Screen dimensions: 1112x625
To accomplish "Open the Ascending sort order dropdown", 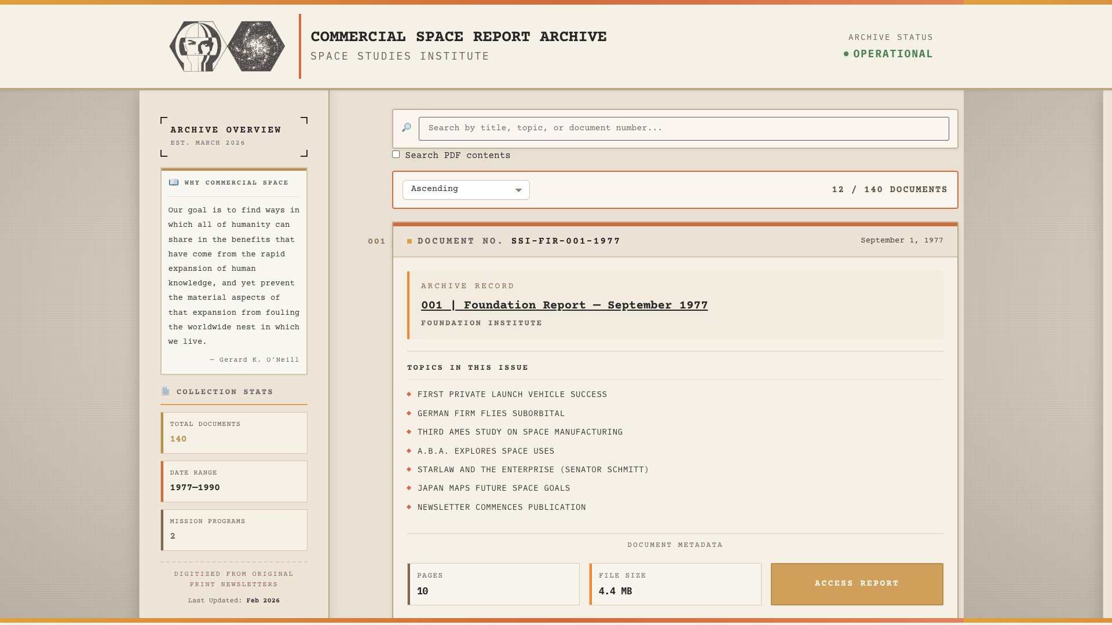I will (x=466, y=190).
